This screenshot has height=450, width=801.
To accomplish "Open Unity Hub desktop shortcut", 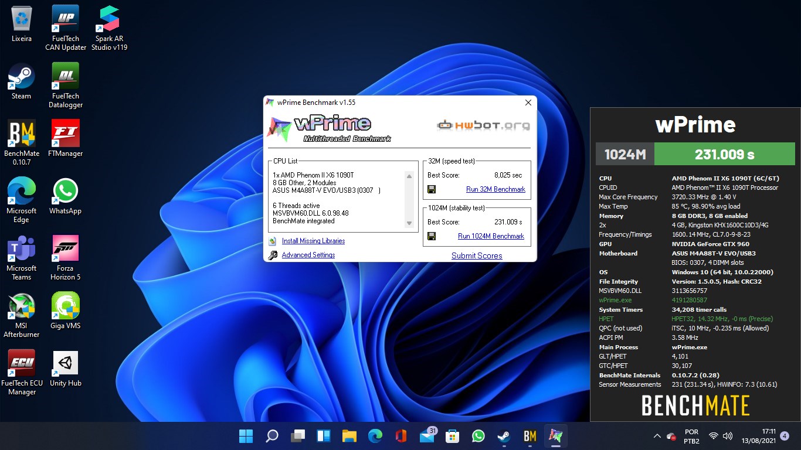I will [x=66, y=369].
